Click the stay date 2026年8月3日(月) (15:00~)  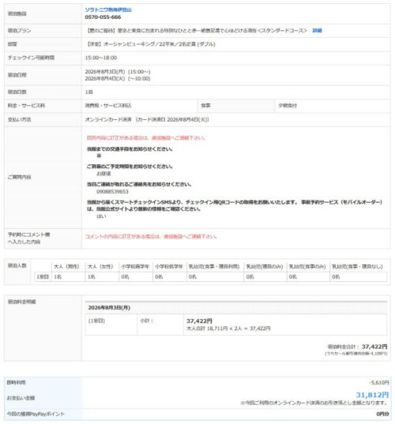tap(118, 72)
